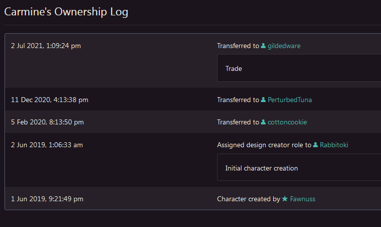
Task: Open the Rabbitoki username link
Action: click(337, 145)
